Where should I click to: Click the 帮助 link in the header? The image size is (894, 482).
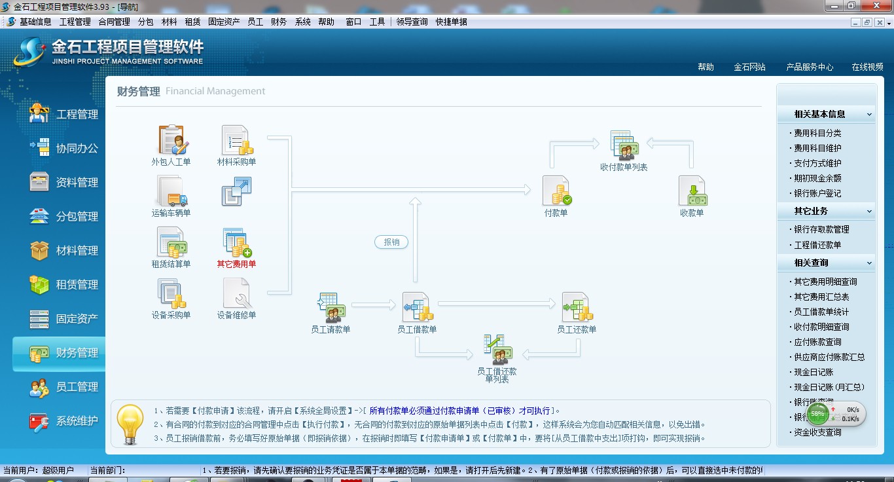click(x=706, y=67)
